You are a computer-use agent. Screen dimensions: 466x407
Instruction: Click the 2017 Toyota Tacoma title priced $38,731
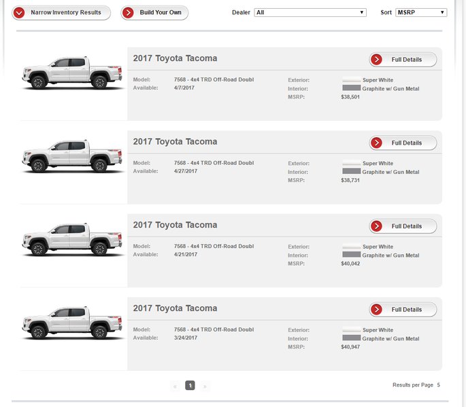[175, 142]
